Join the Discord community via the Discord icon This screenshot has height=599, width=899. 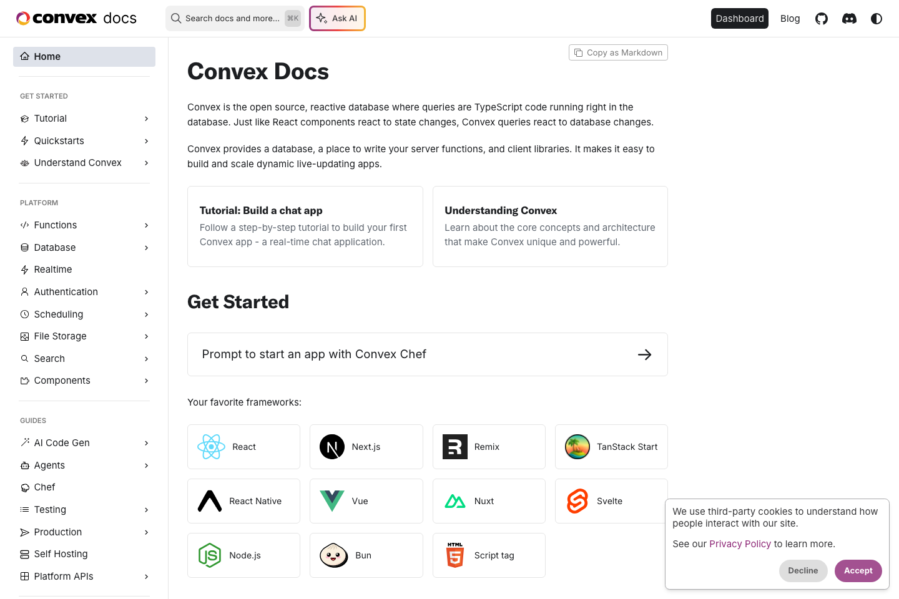point(849,18)
